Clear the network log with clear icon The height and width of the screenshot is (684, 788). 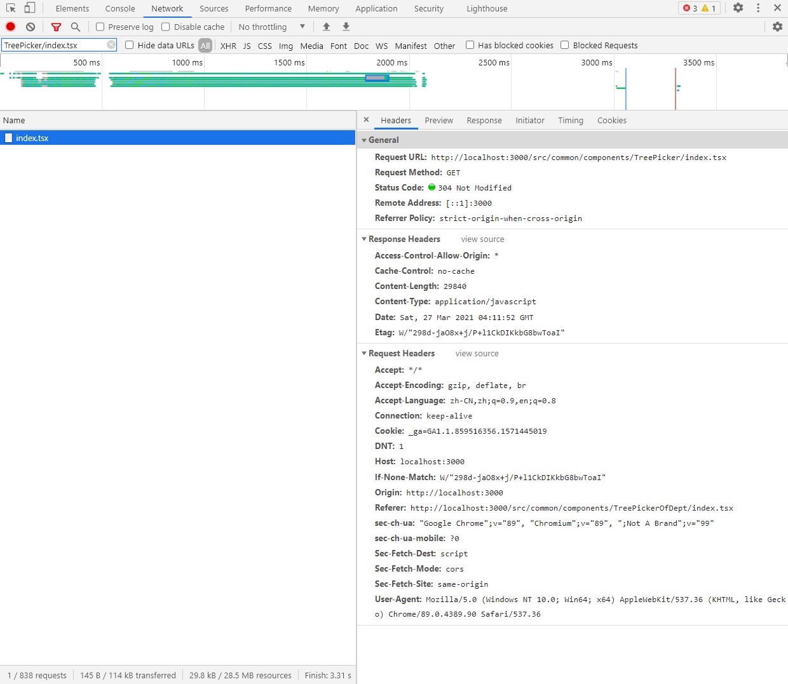point(31,27)
